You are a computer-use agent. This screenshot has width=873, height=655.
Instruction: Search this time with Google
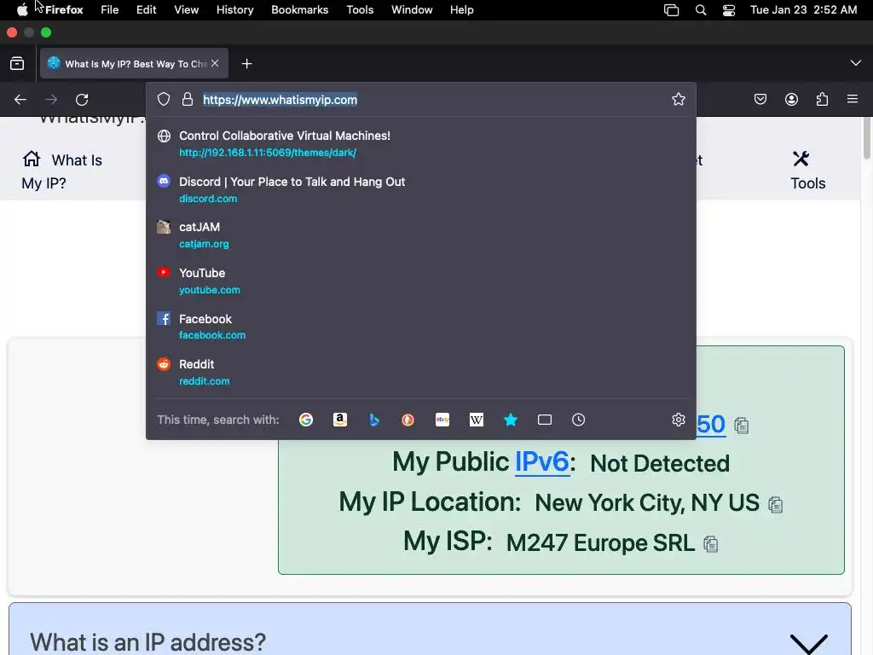306,420
